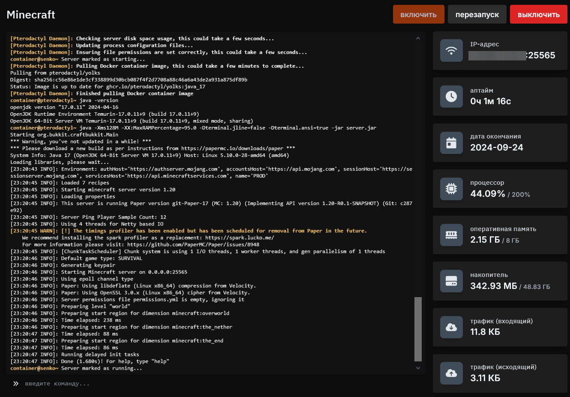Click the 'Running delayed init tasks' line

[75, 355]
